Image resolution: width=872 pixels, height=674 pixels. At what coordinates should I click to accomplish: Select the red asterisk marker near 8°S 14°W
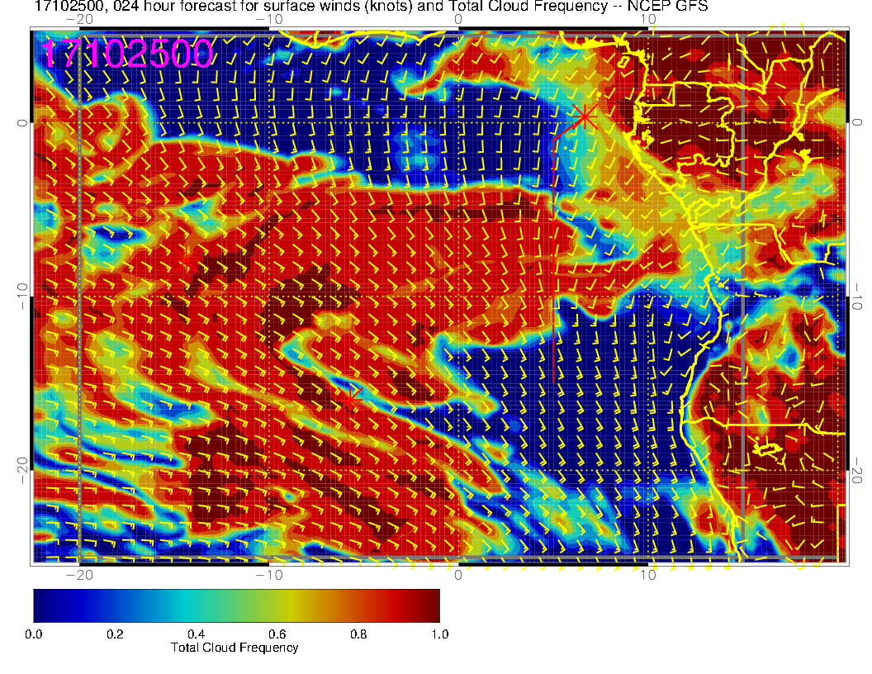(186, 259)
